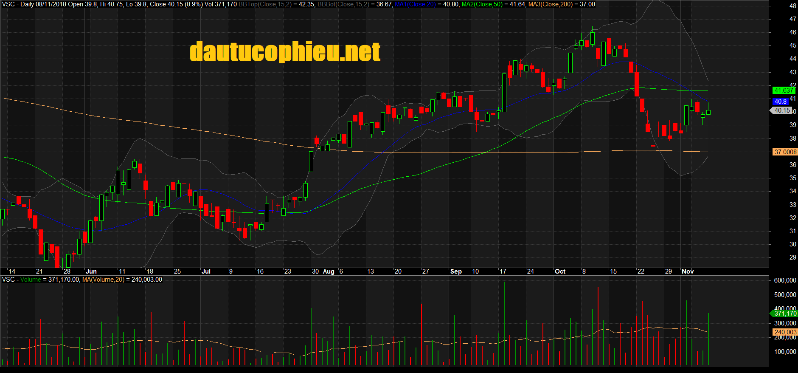Select the BBTop(Close,15,2) indicator label
This screenshot has width=798, height=373.
(265, 4)
